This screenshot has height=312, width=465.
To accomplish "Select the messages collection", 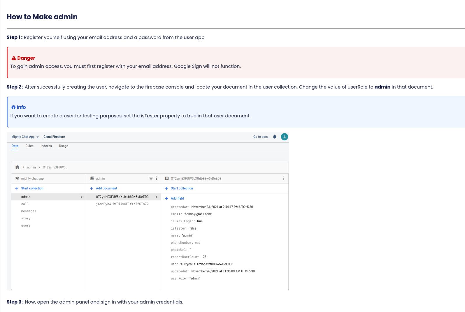I will point(29,211).
